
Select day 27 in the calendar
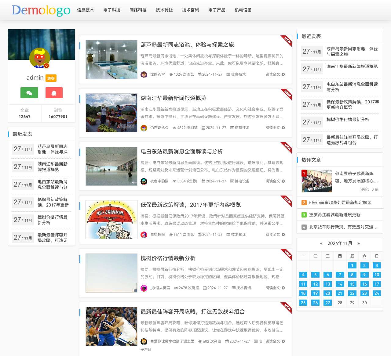pos(327,303)
